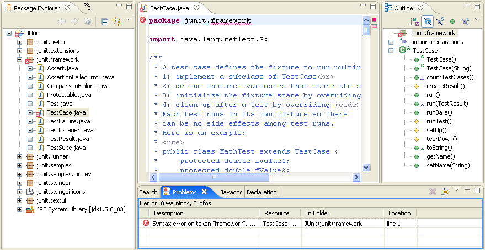Viewport: 485px width, 250px height.
Task: Select createResult() method in Outline
Action: (446, 86)
